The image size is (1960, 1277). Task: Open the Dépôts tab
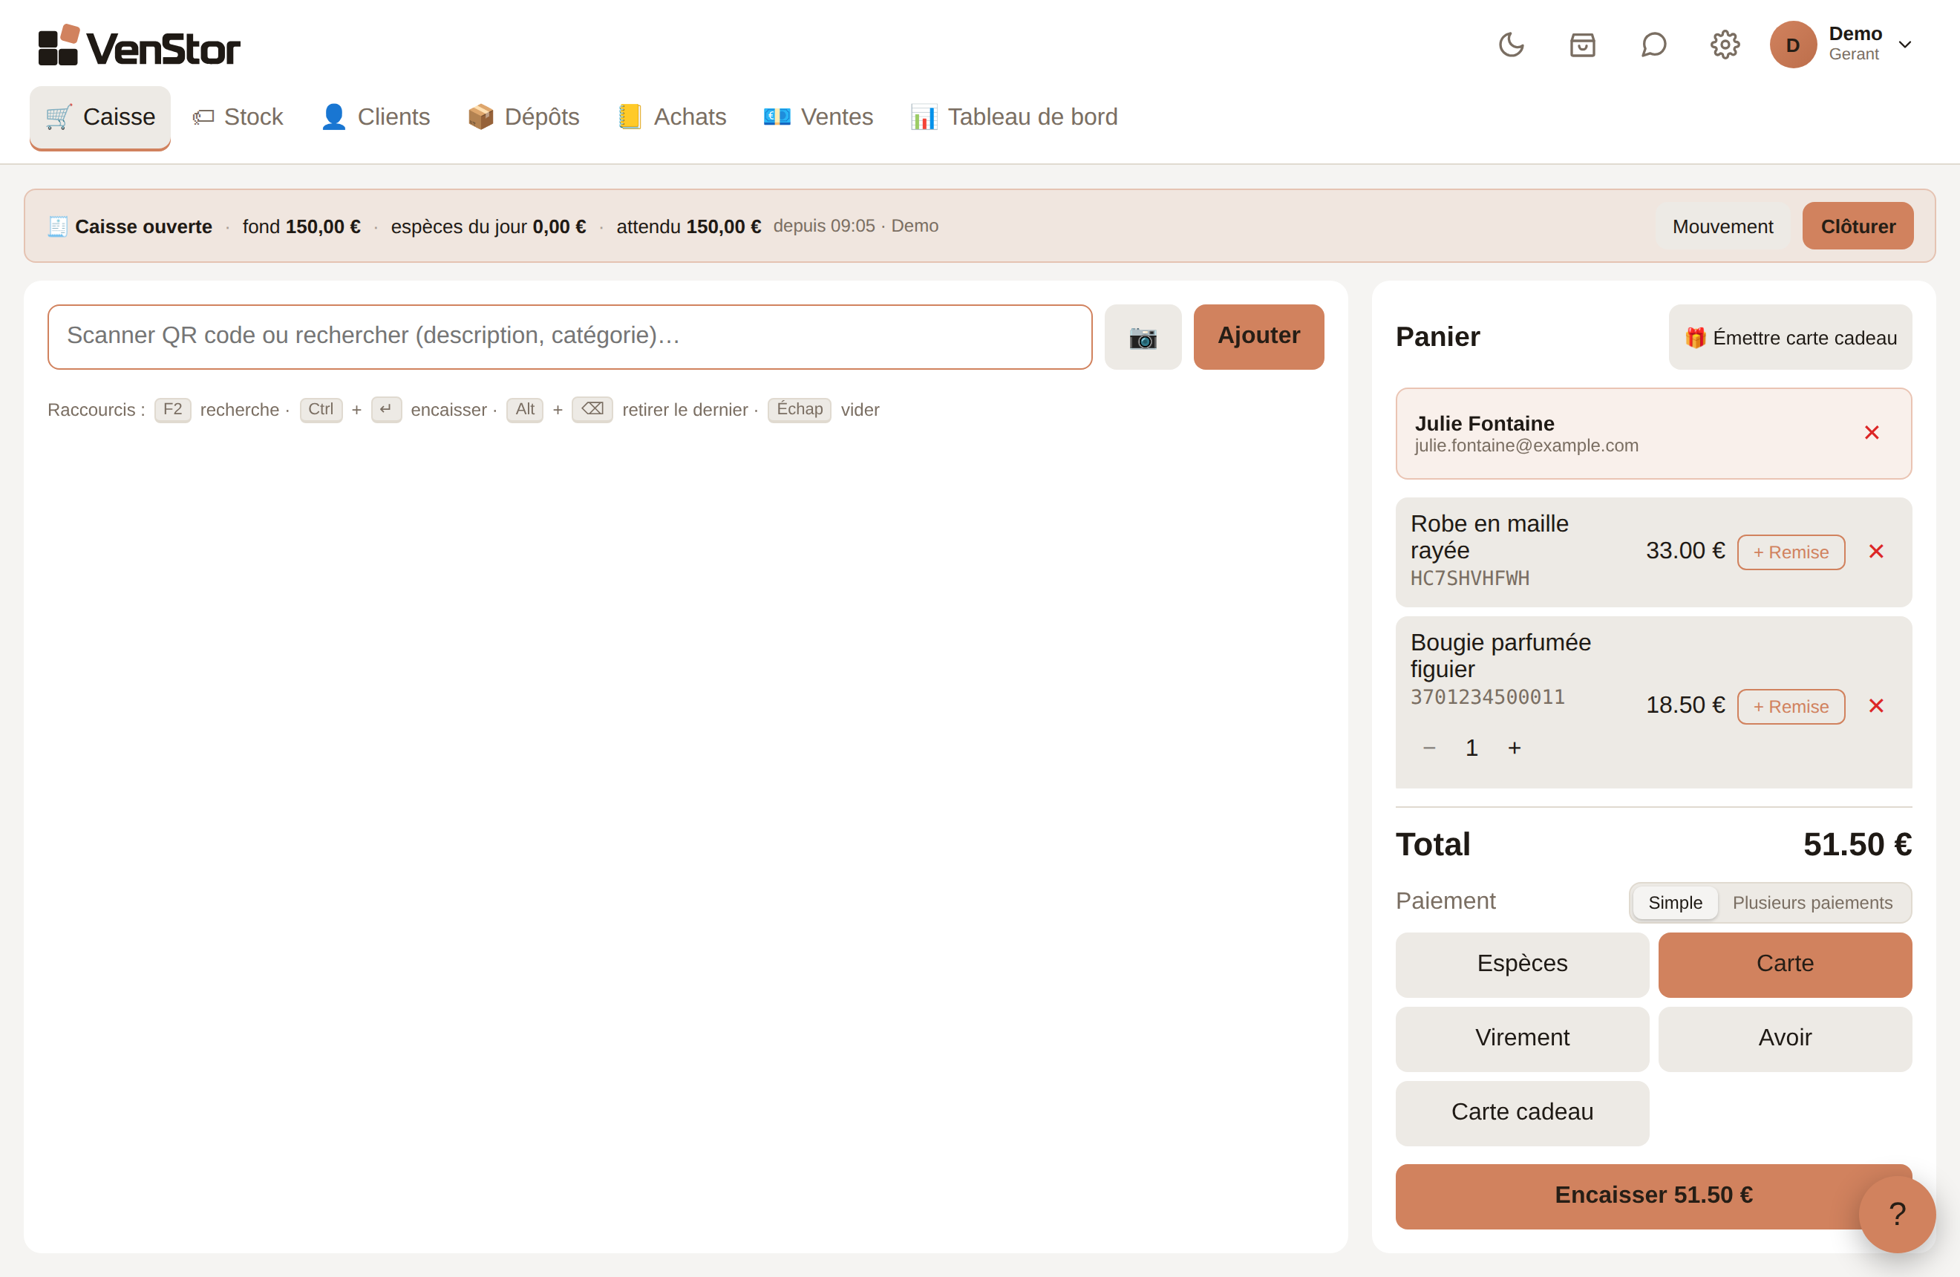tap(523, 117)
